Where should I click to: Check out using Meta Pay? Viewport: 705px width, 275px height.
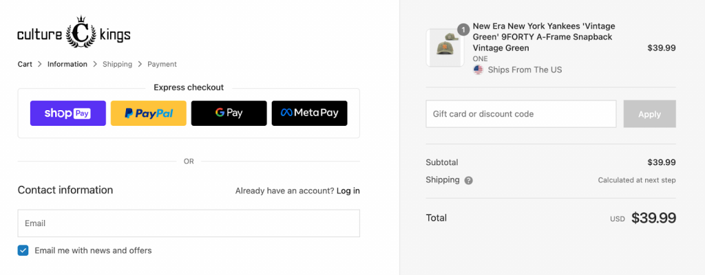pos(309,113)
